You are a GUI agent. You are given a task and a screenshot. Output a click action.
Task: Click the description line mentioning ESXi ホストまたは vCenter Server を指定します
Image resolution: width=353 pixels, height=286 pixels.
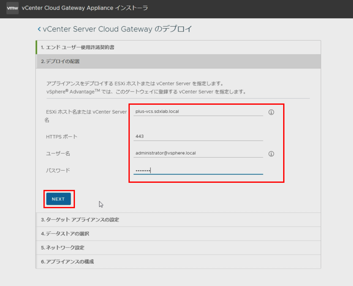[x=135, y=83]
